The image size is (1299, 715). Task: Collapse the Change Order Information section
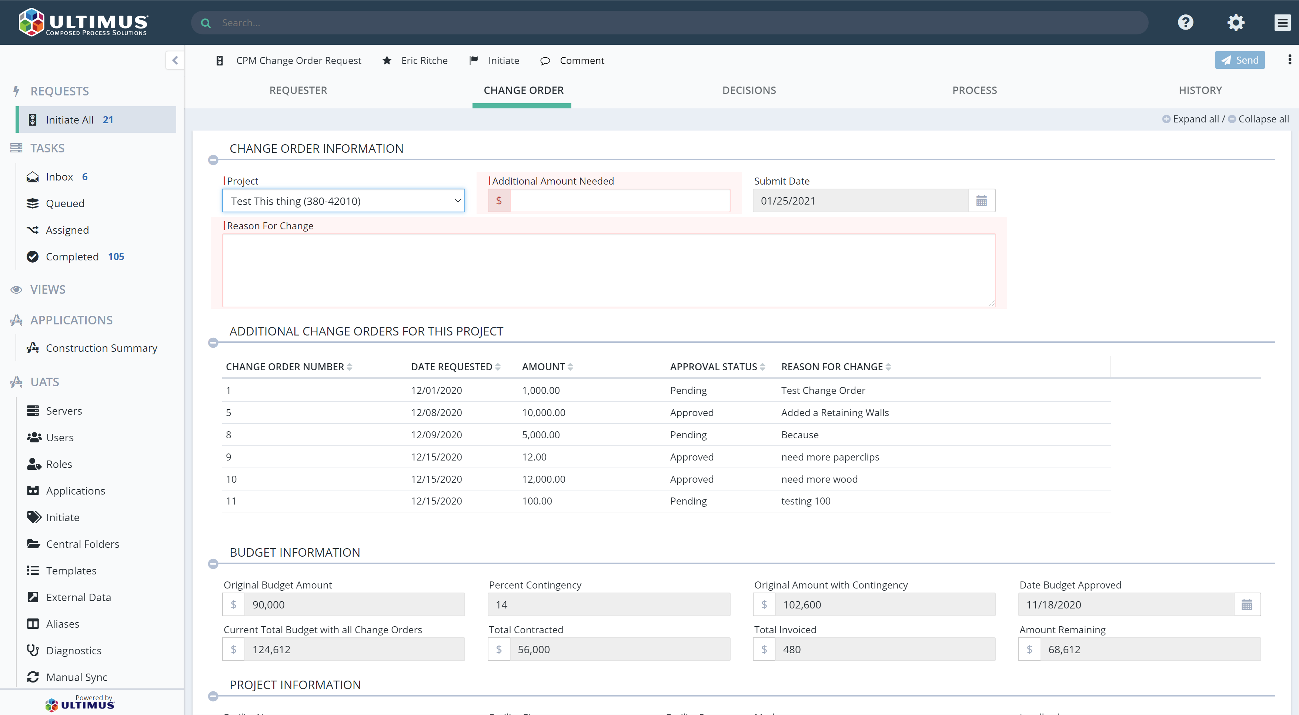(x=213, y=160)
